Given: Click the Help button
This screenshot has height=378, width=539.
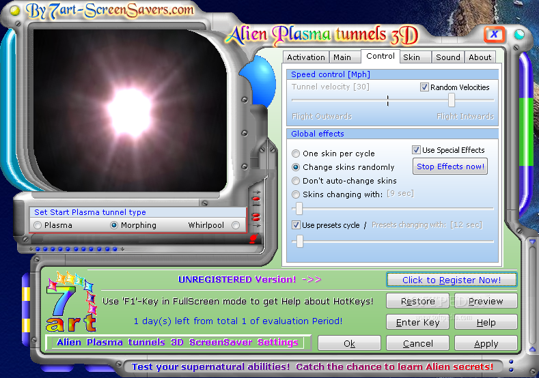Looking at the screenshot, I should (486, 322).
